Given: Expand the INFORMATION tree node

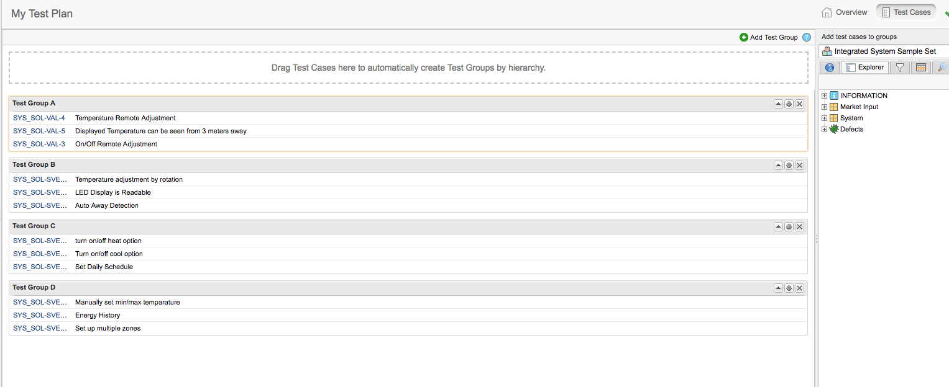Looking at the screenshot, I should pyautogui.click(x=825, y=96).
